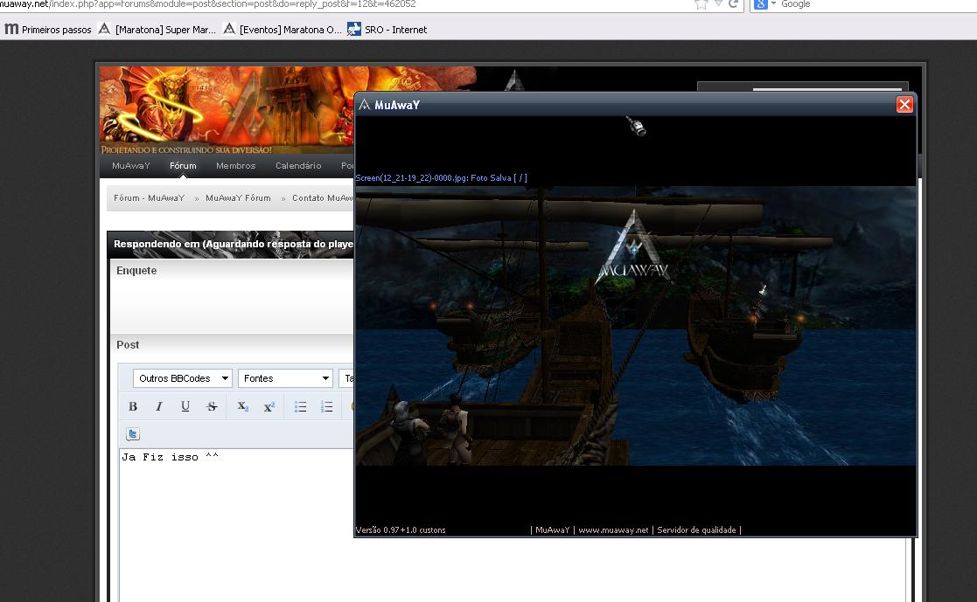977x602 pixels.
Task: Apply strikethrough formatting to text
Action: click(212, 406)
